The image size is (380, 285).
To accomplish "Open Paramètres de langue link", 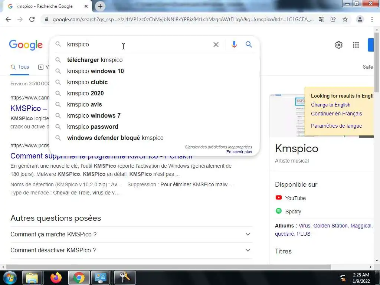I will pyautogui.click(x=336, y=126).
